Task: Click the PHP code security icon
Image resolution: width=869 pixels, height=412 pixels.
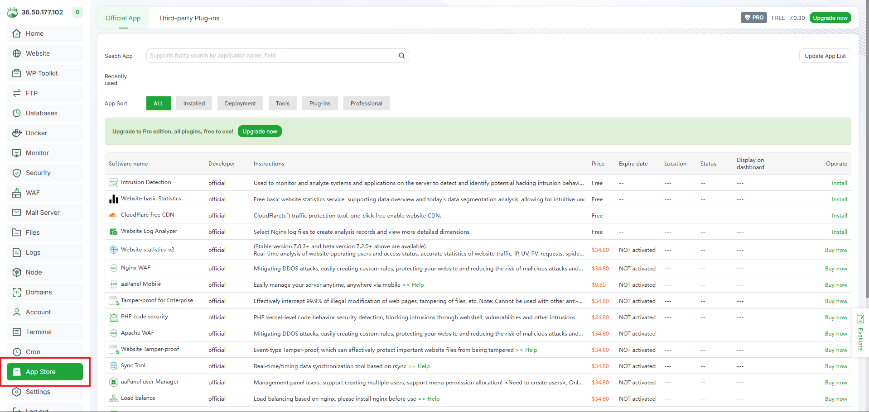Action: (114, 317)
